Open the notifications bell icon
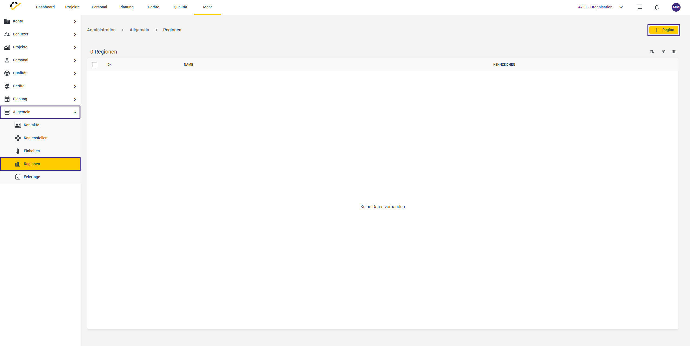 [656, 7]
